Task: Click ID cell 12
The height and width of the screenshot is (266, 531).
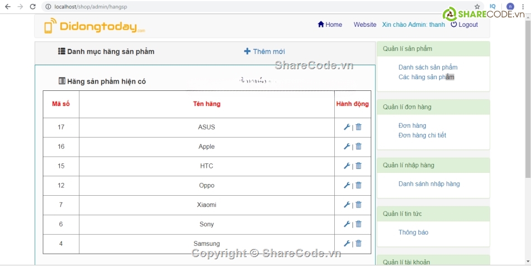Action: tap(61, 186)
